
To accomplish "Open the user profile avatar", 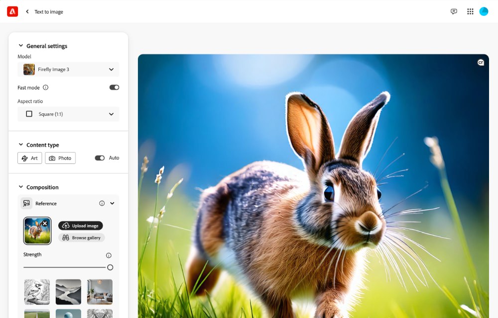I will pyautogui.click(x=484, y=11).
